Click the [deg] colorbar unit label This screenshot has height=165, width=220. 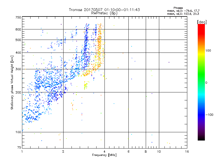coord(202,22)
